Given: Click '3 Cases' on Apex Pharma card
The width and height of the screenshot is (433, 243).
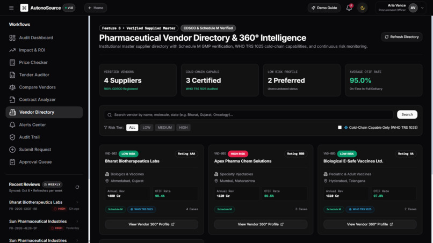Looking at the screenshot, I should [x=301, y=209].
